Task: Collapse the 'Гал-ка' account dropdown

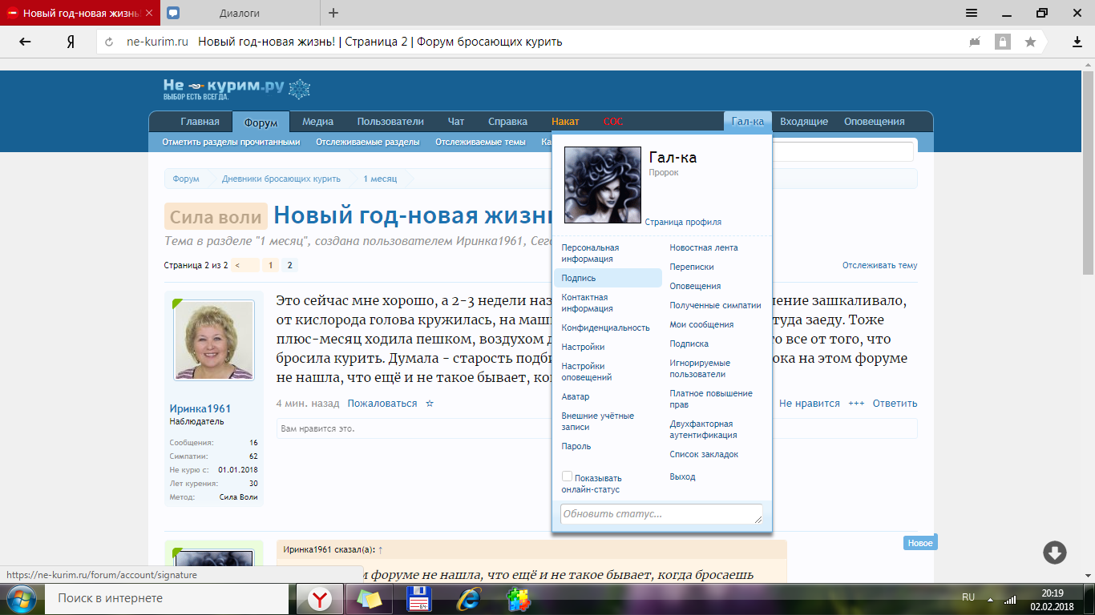Action: (x=748, y=122)
